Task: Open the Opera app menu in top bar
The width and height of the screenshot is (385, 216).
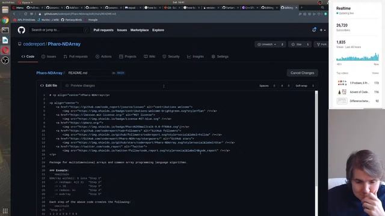Action: (25, 2)
